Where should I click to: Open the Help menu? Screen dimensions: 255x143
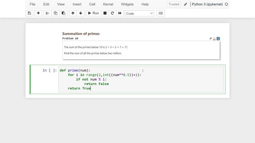click(x=145, y=4)
